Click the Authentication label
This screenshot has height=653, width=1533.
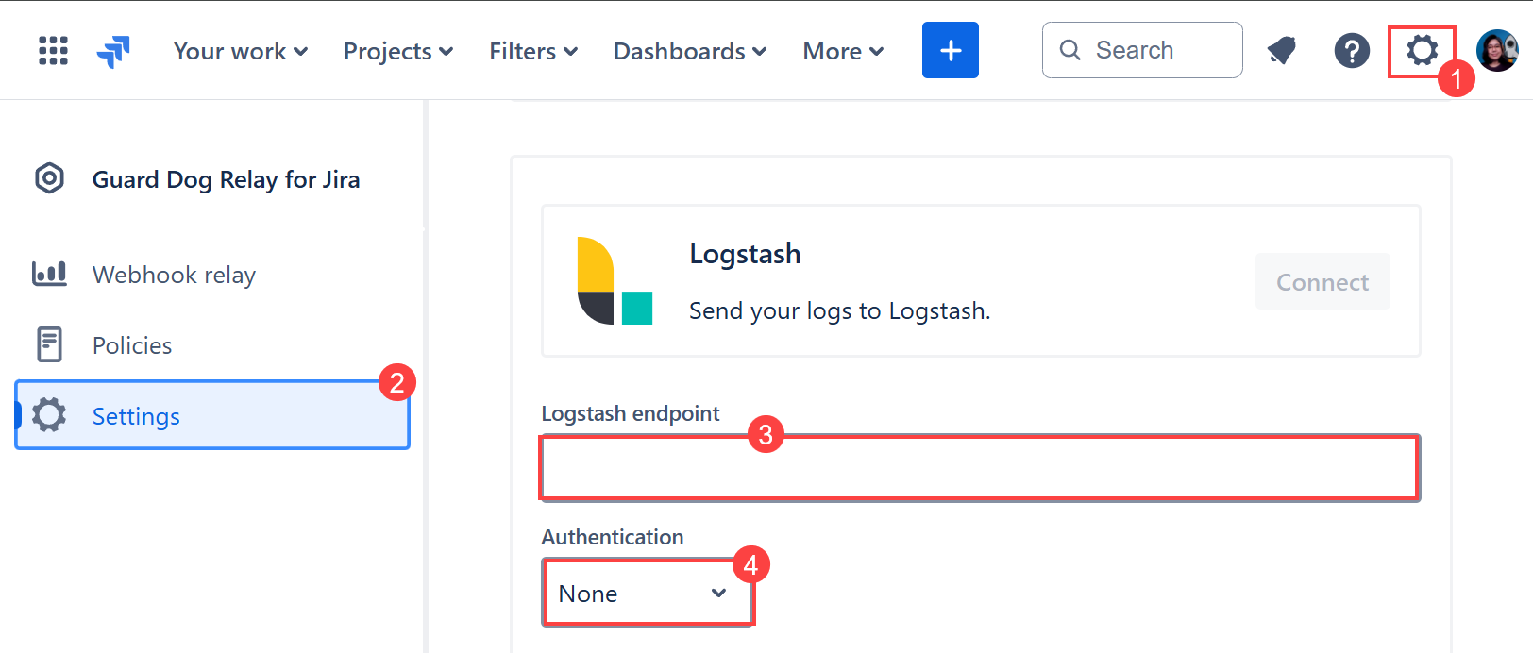point(613,537)
